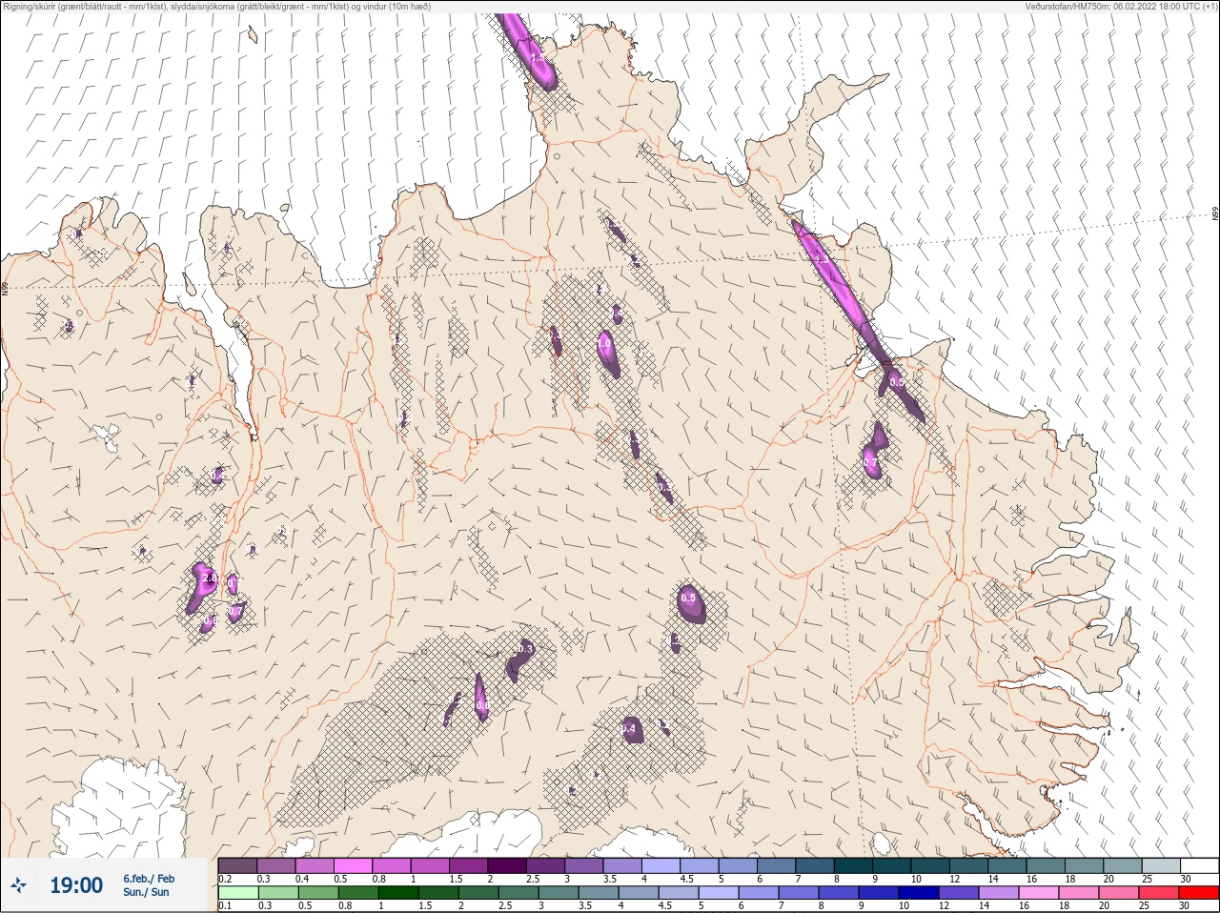Pick the medium green 0.5–0.8 swatch, lower legend row

[x=318, y=893]
